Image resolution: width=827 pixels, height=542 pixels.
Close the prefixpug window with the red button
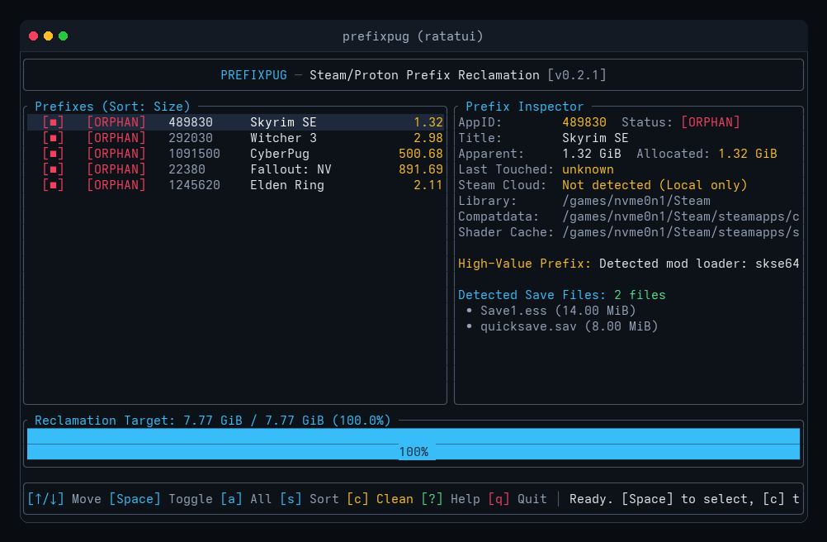click(33, 36)
